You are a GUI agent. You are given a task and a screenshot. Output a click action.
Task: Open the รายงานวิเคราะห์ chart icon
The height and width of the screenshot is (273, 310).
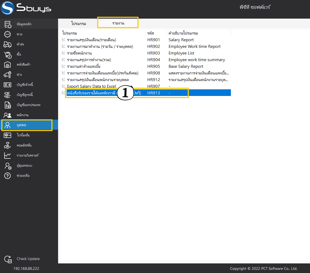click(7, 155)
